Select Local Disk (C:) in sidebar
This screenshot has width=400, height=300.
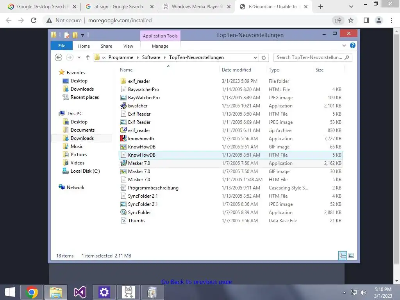(x=85, y=171)
